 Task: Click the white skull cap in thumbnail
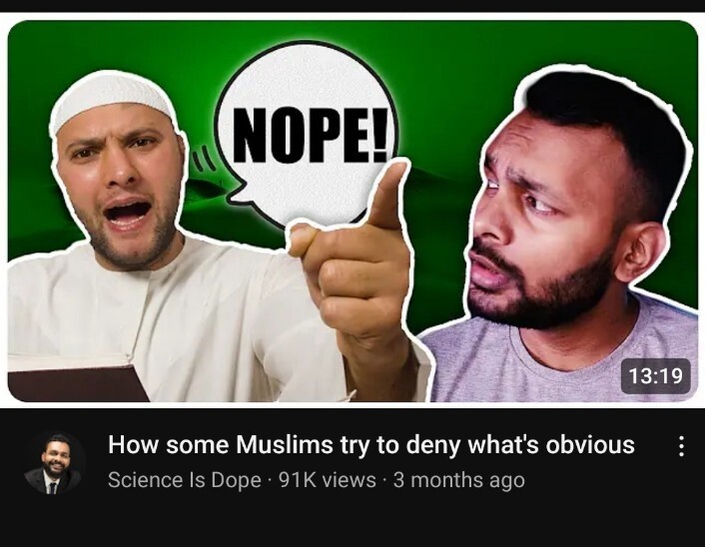pos(113,101)
